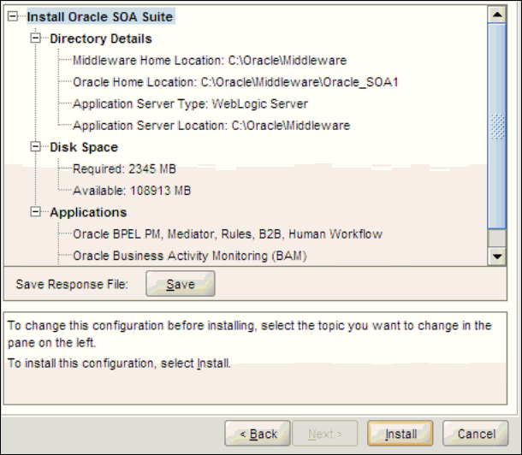Select the Middleware Home Location entry
The image size is (522, 455).
point(209,60)
